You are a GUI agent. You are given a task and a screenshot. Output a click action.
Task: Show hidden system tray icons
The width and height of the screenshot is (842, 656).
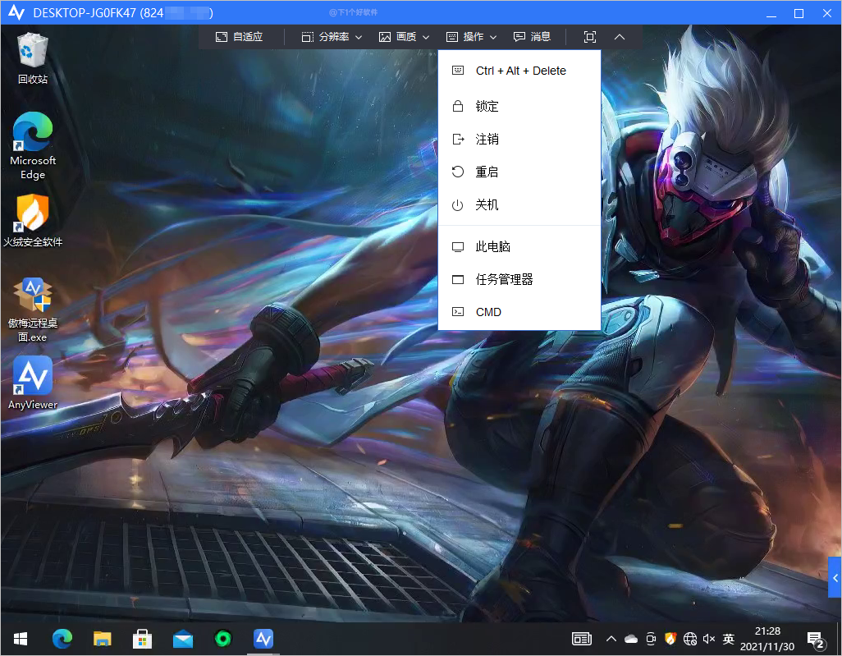pos(611,639)
